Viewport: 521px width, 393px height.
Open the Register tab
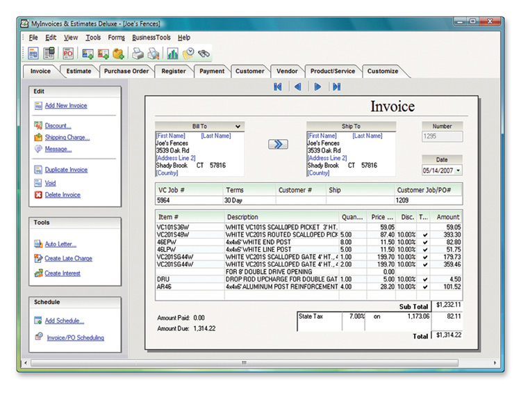coord(174,71)
